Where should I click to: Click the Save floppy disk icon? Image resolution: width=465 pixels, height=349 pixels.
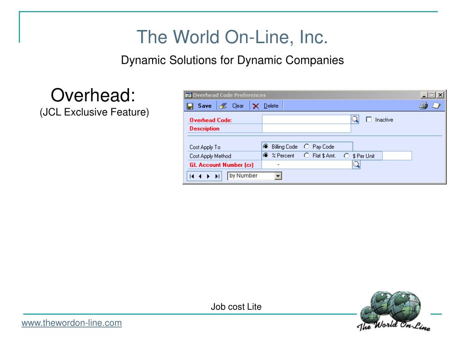click(x=190, y=106)
